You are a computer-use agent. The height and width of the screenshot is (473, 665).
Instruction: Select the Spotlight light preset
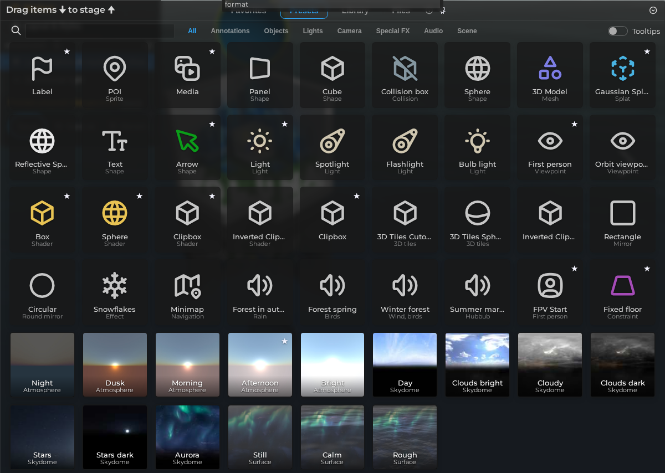tap(332, 147)
